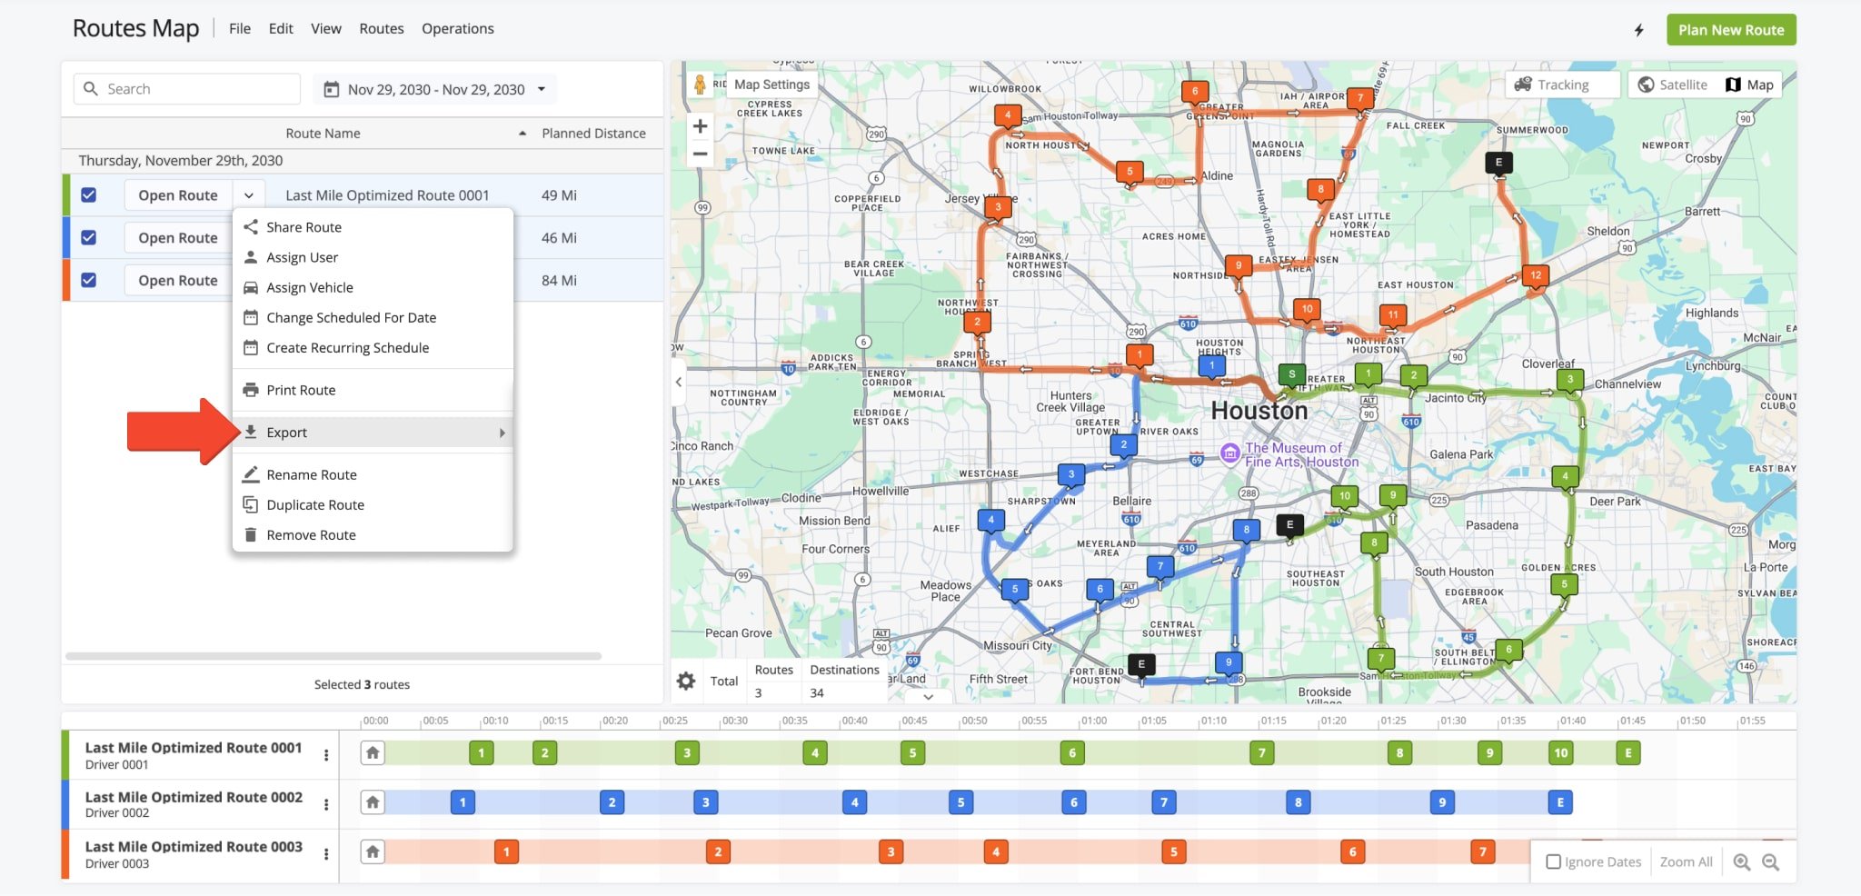Click the lightning bolt icon

pyautogui.click(x=1639, y=30)
